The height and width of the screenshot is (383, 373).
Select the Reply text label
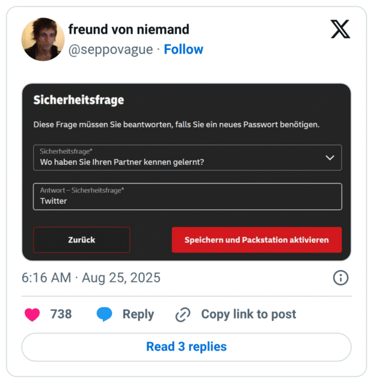[138, 314]
